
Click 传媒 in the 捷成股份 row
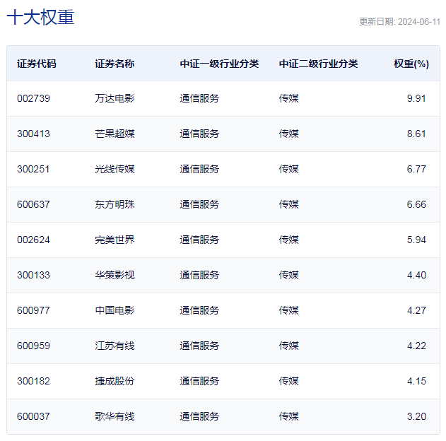click(288, 381)
